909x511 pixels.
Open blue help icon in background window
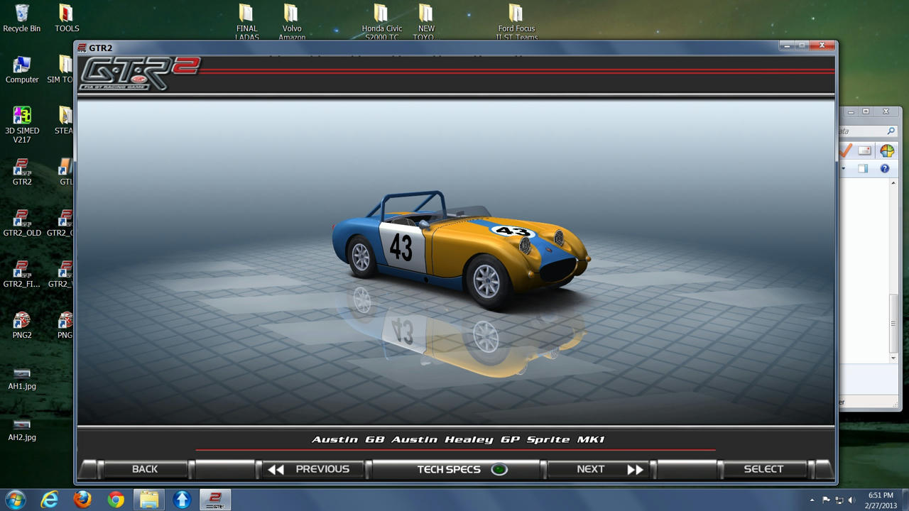pos(884,168)
